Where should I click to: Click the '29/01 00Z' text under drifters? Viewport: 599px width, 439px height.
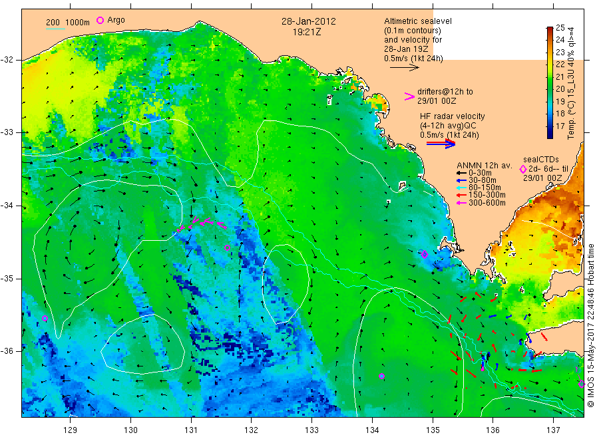[437, 101]
